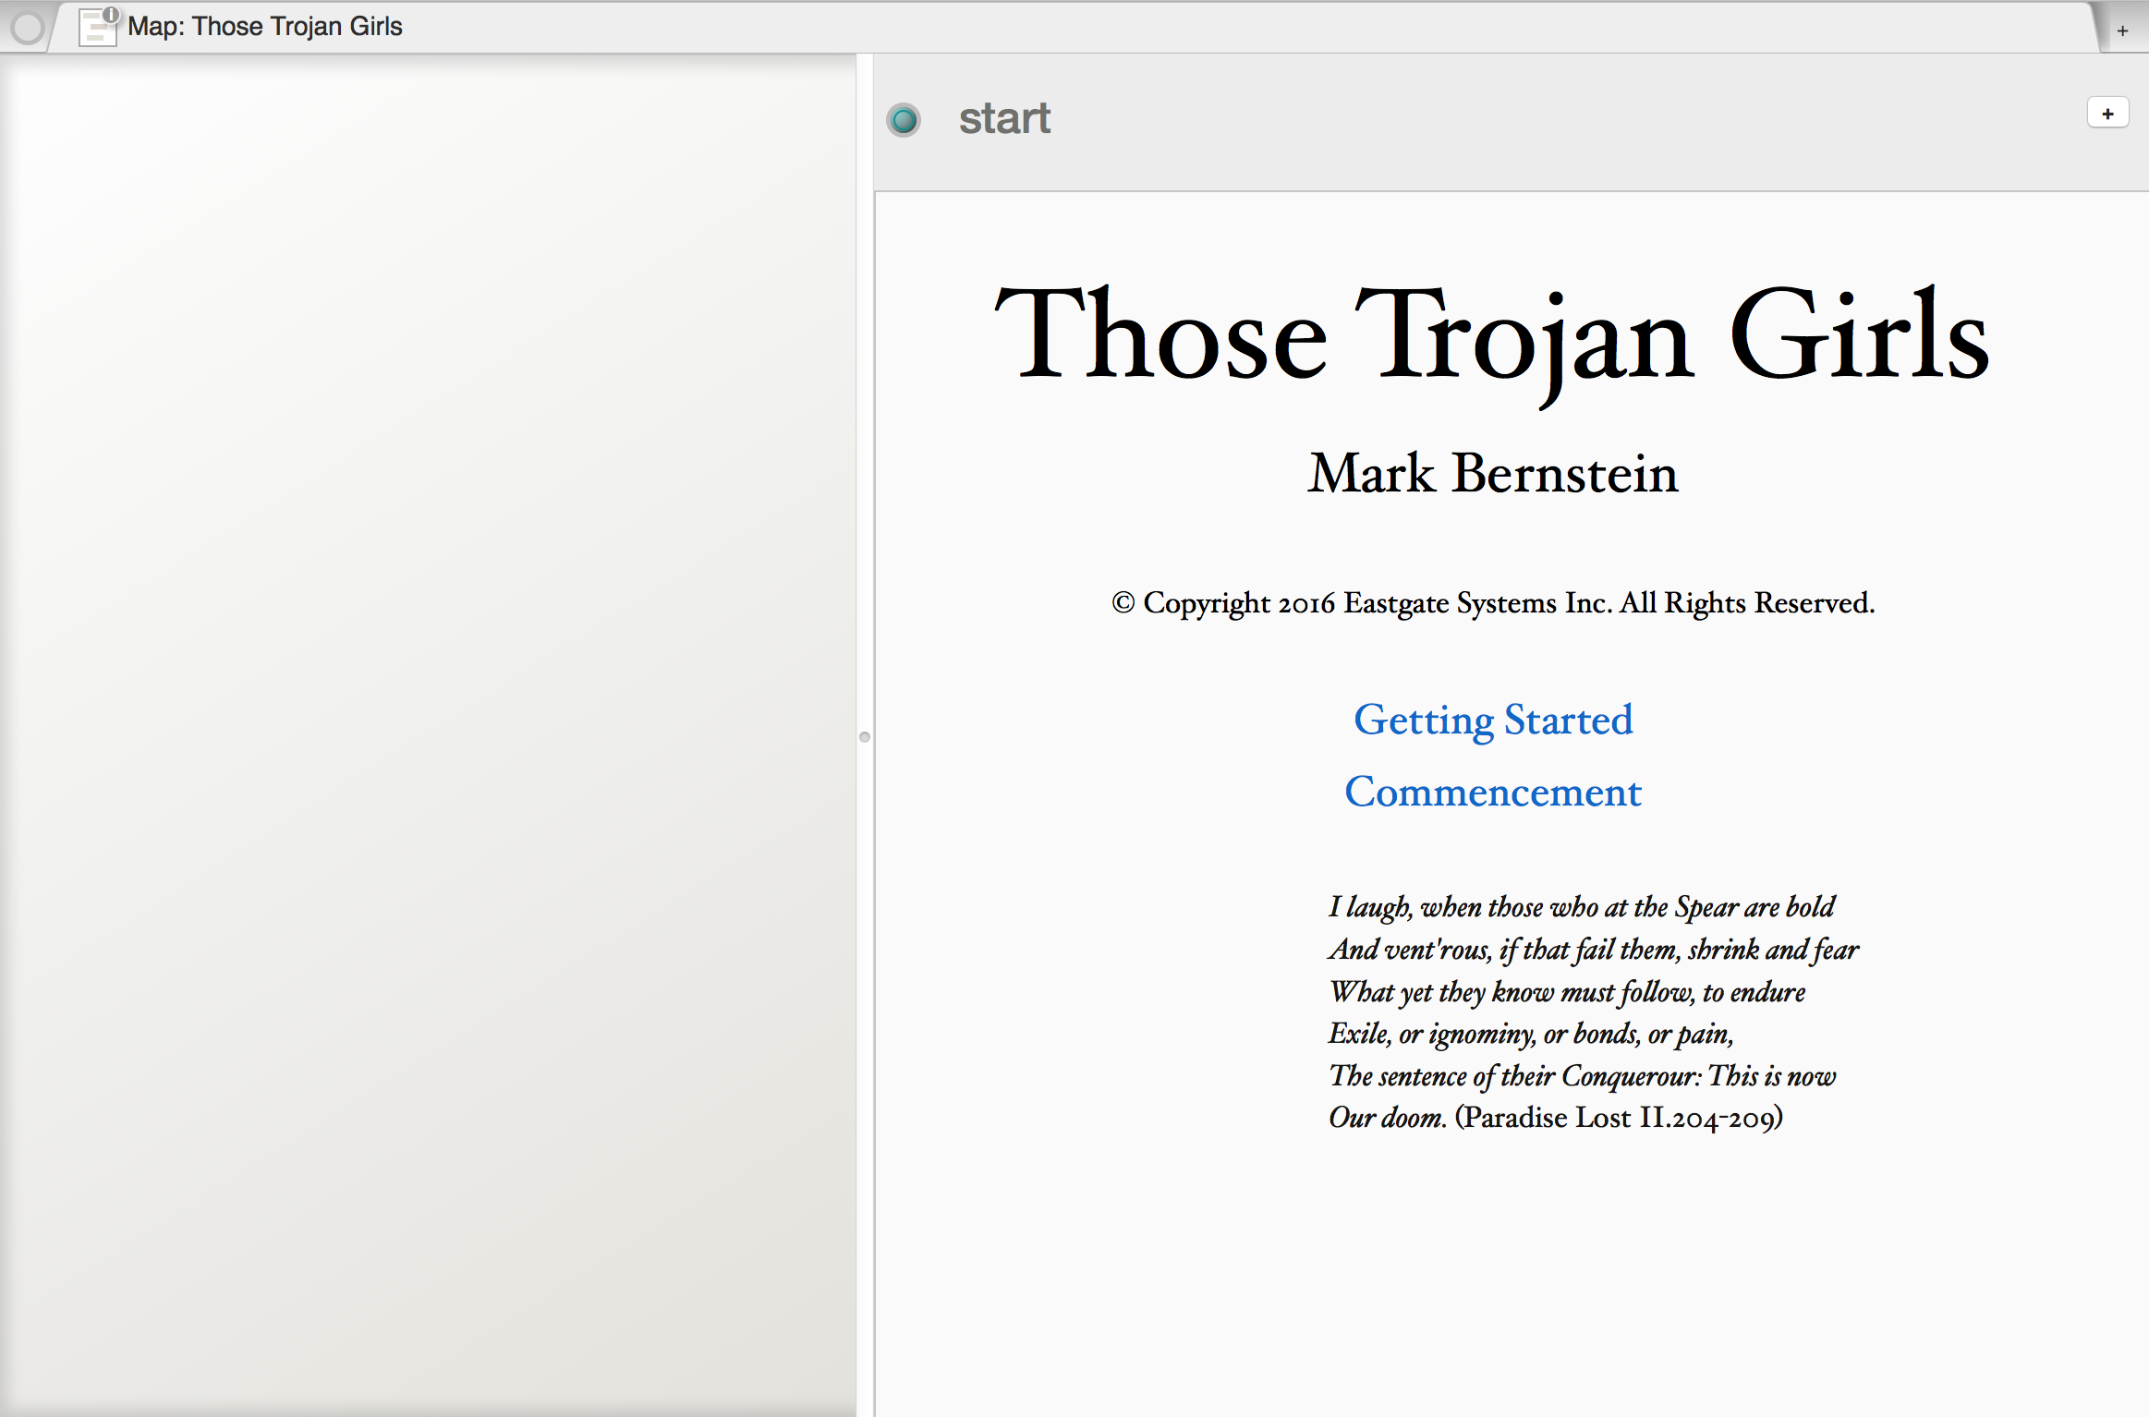Expand displayed attributes with the plus button
Image resolution: width=2149 pixels, height=1417 pixels.
2107,114
